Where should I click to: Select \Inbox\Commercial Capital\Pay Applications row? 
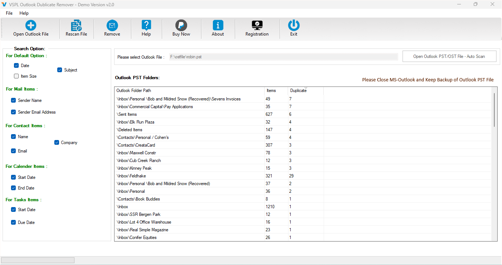tap(303, 107)
